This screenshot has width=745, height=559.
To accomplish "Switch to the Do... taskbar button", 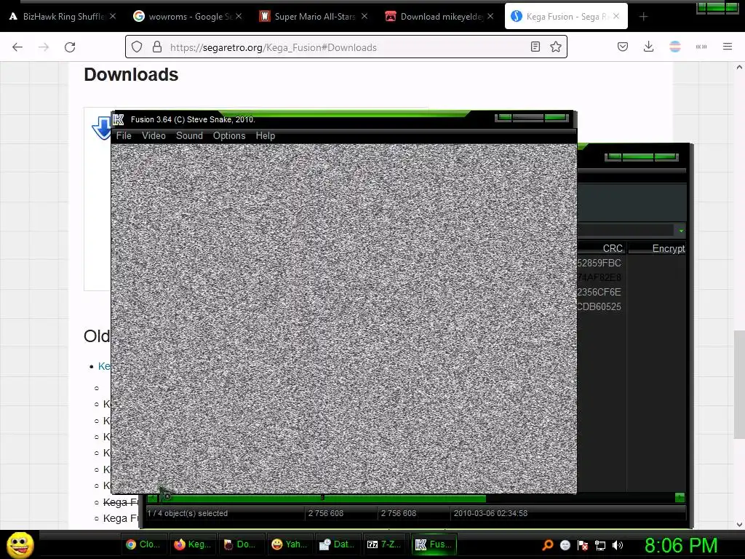I will [241, 544].
